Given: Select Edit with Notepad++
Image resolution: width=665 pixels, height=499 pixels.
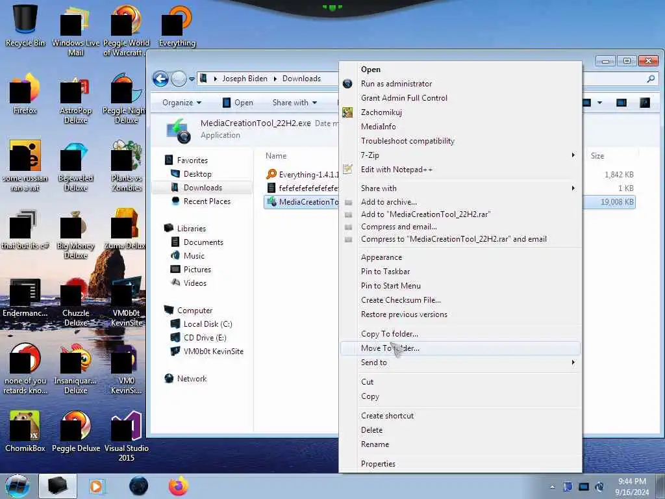Looking at the screenshot, I should tap(460, 170).
